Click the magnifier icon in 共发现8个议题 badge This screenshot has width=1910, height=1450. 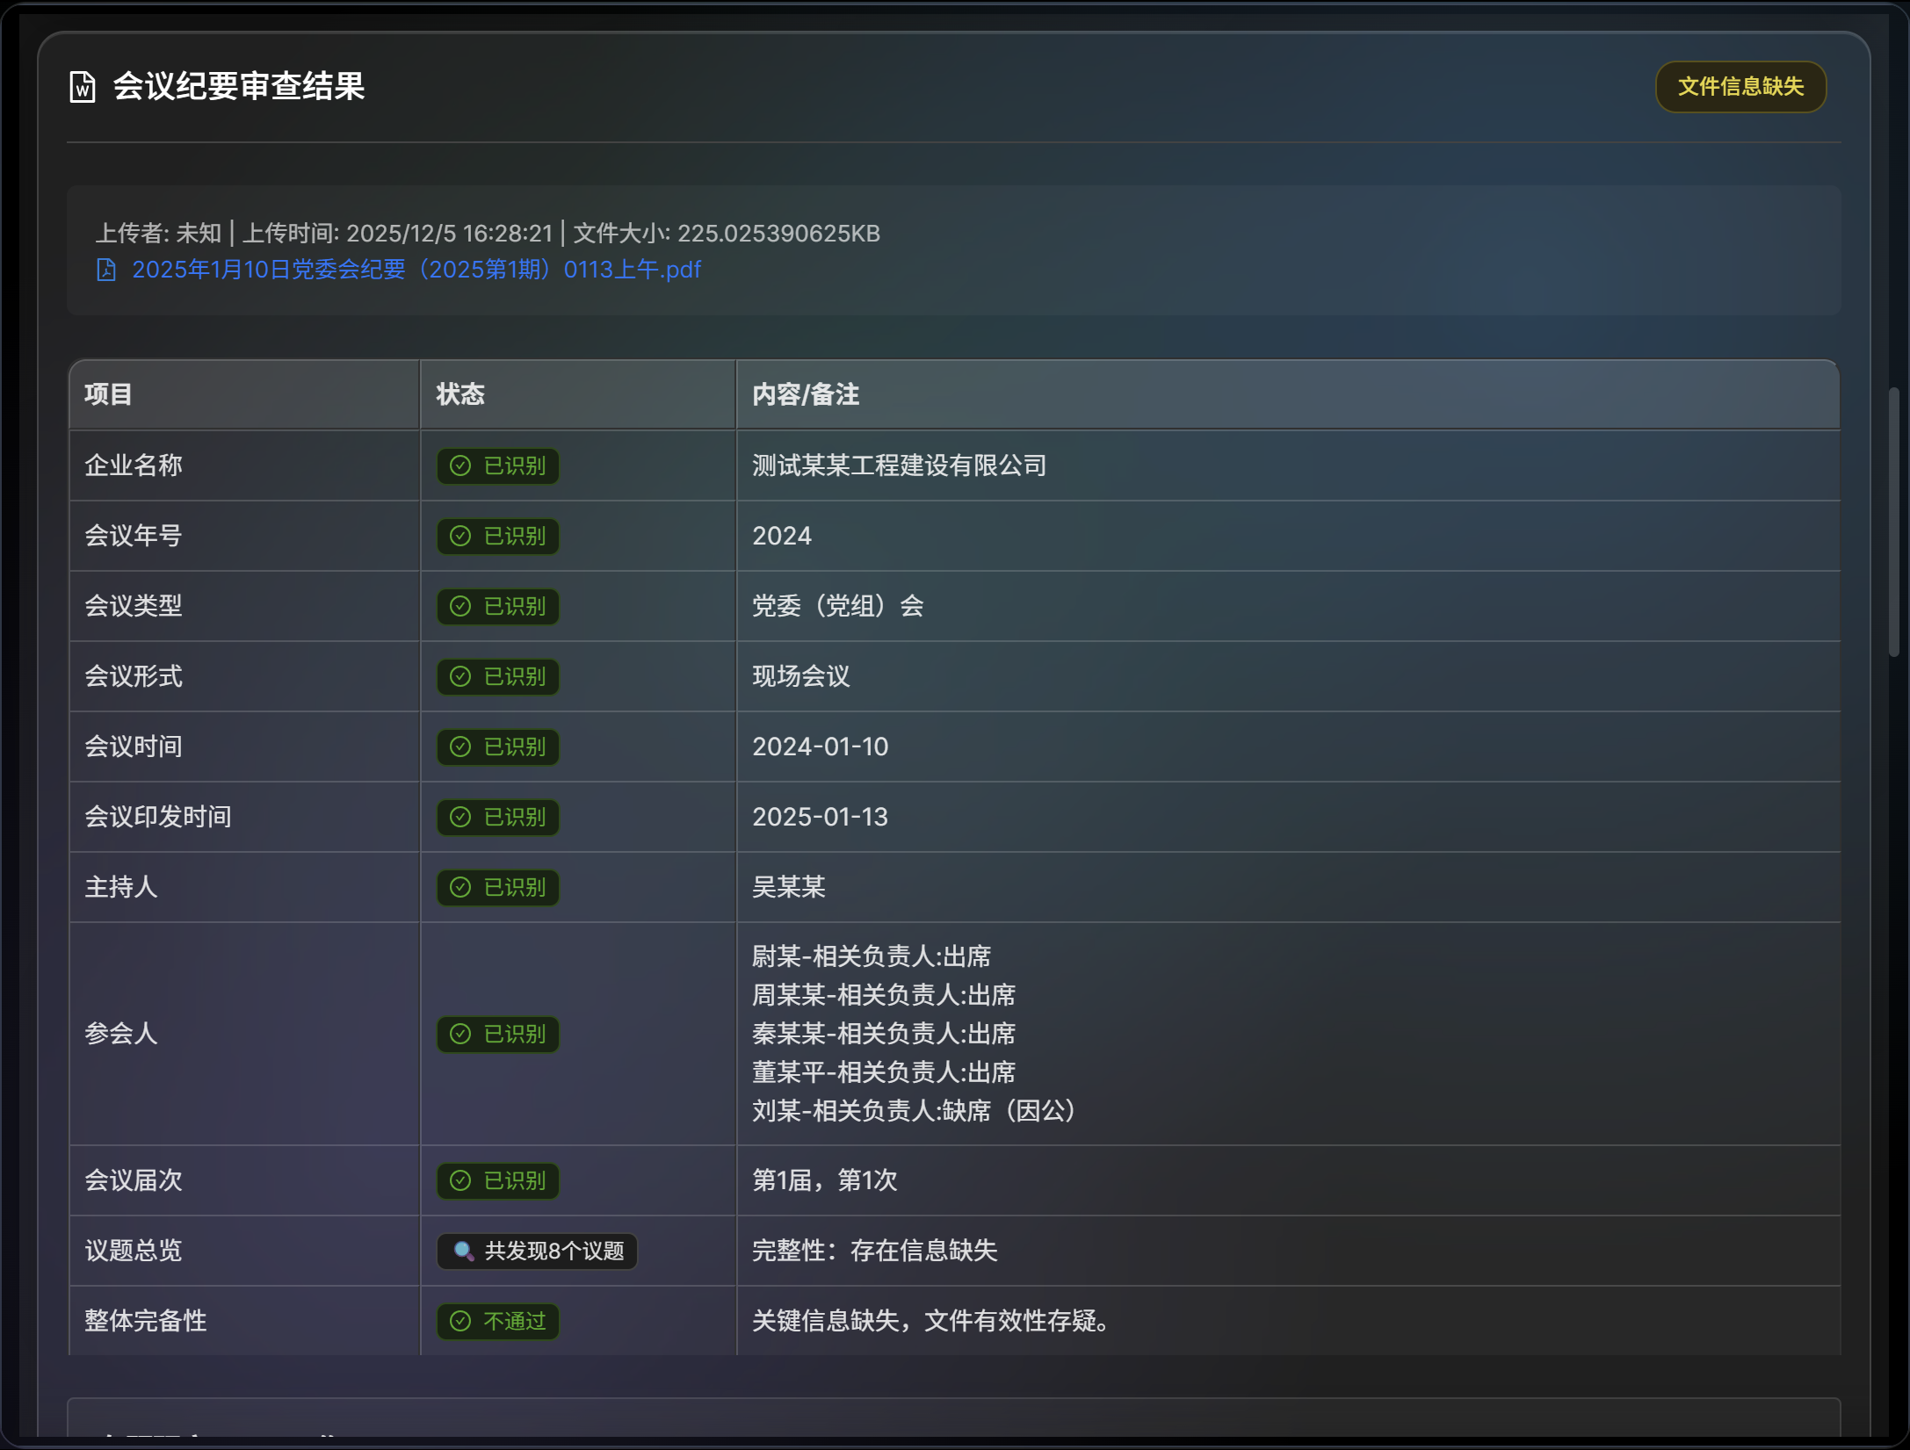[x=463, y=1251]
